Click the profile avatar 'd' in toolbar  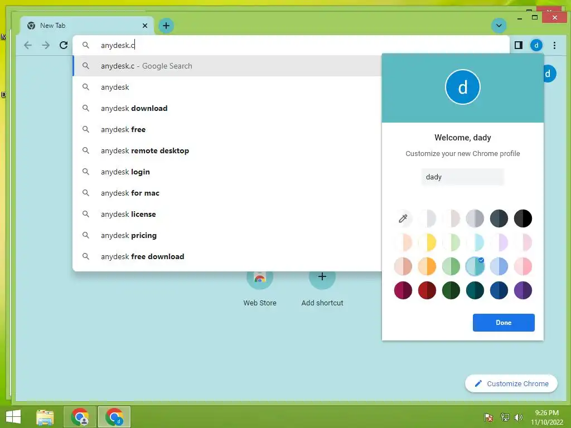tap(536, 45)
